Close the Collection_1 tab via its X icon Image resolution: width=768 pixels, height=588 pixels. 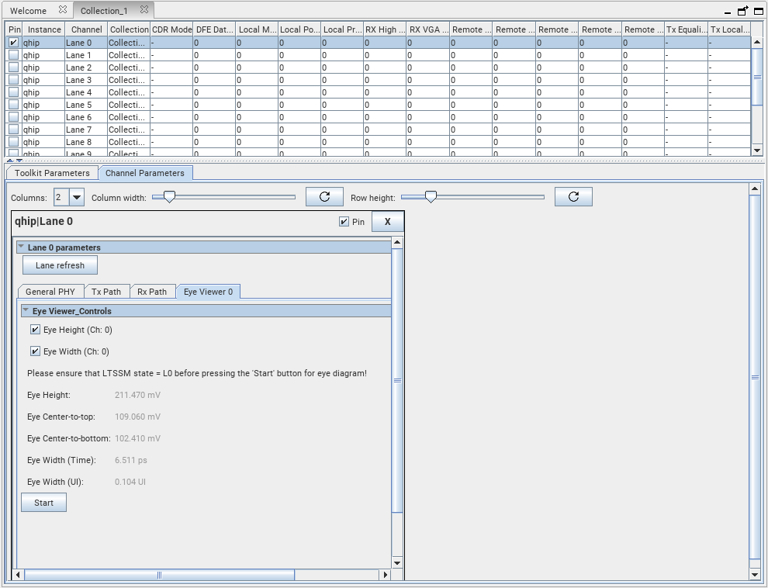144,10
